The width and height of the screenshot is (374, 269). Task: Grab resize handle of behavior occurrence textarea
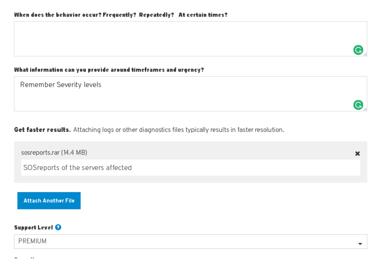click(365, 54)
